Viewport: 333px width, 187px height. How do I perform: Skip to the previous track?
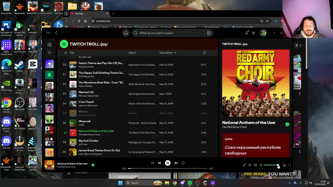pyautogui.click(x=159, y=163)
